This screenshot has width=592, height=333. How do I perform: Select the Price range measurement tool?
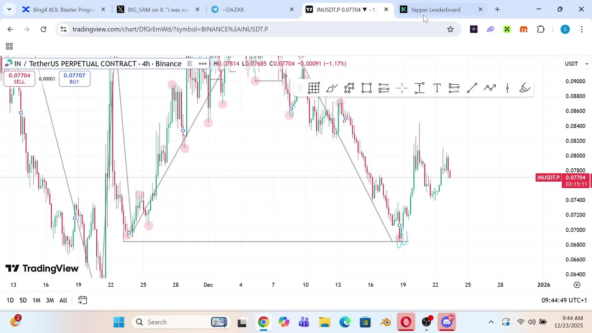(419, 88)
